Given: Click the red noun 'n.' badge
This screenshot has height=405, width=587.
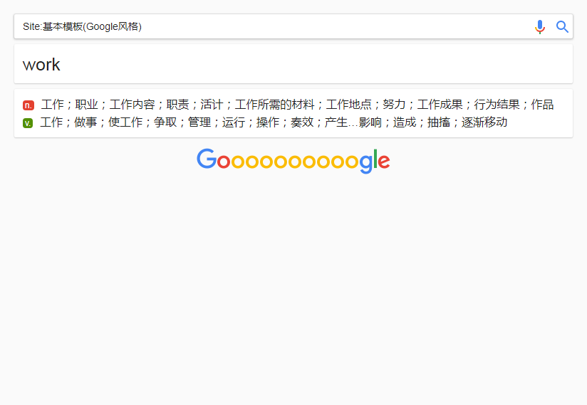Looking at the screenshot, I should click(x=28, y=105).
